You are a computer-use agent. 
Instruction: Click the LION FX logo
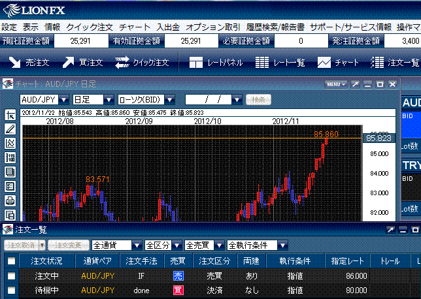34,10
